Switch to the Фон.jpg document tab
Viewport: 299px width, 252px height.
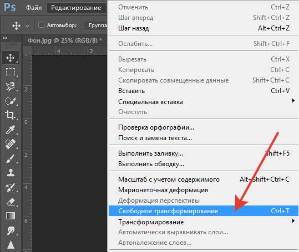coord(65,40)
